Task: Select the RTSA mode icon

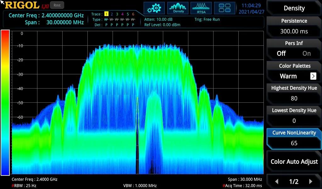Action: click(201, 8)
